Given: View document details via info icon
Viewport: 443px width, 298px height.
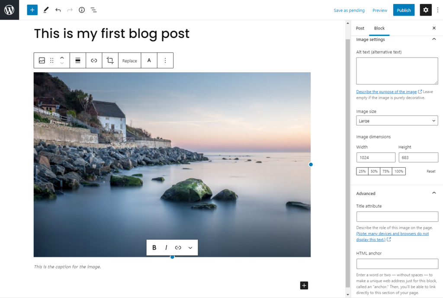Looking at the screenshot, I should [81, 10].
